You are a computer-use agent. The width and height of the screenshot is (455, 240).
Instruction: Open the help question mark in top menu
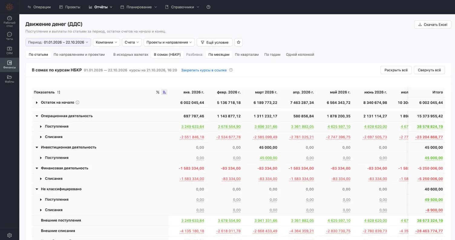pos(208,7)
